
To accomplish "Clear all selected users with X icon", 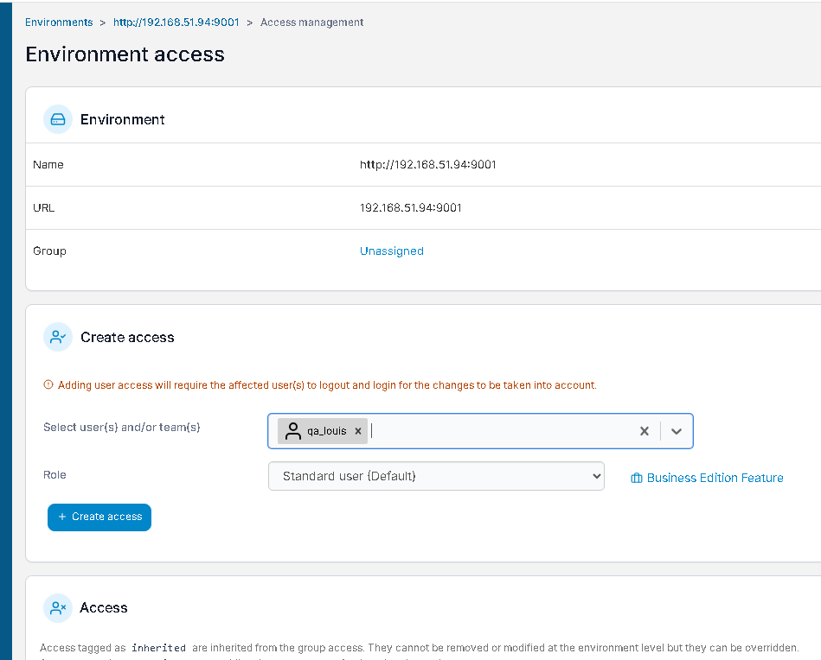I will [x=645, y=431].
